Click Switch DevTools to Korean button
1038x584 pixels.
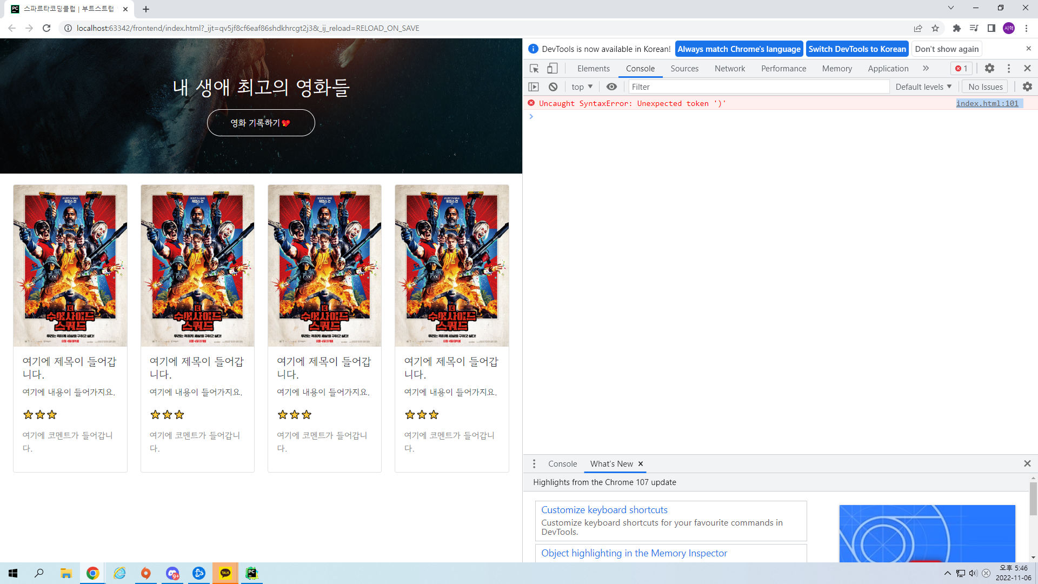coord(857,49)
